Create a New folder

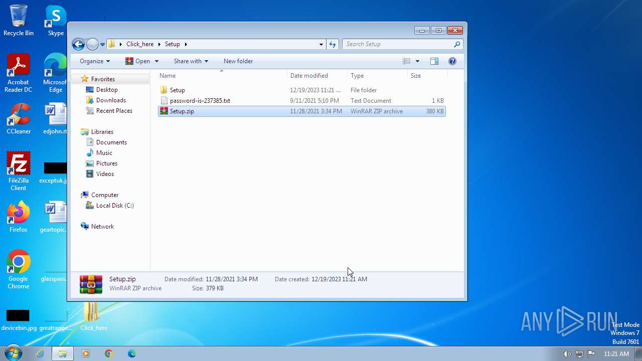[238, 61]
